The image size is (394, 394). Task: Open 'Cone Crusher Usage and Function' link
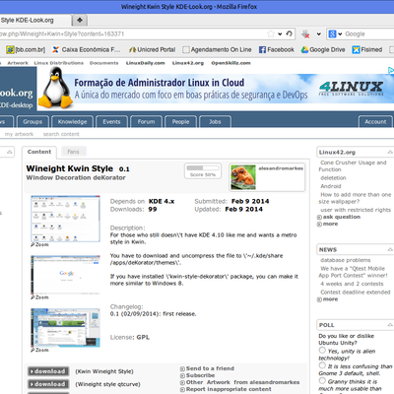point(353,165)
